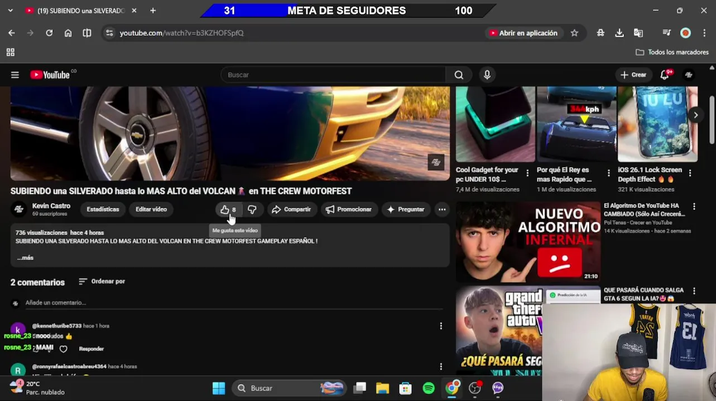Bookmark this page with the star
This screenshot has width=716, height=401.
point(574,33)
